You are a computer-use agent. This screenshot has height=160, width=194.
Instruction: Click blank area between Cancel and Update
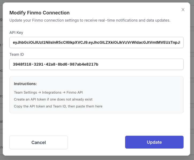pos(96,142)
